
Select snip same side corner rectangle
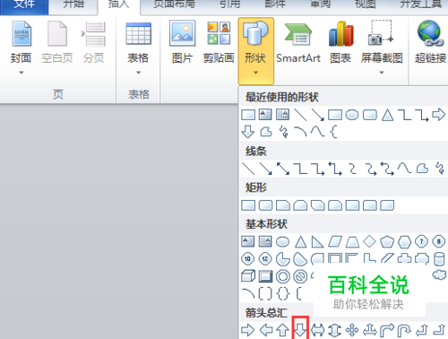coord(300,205)
